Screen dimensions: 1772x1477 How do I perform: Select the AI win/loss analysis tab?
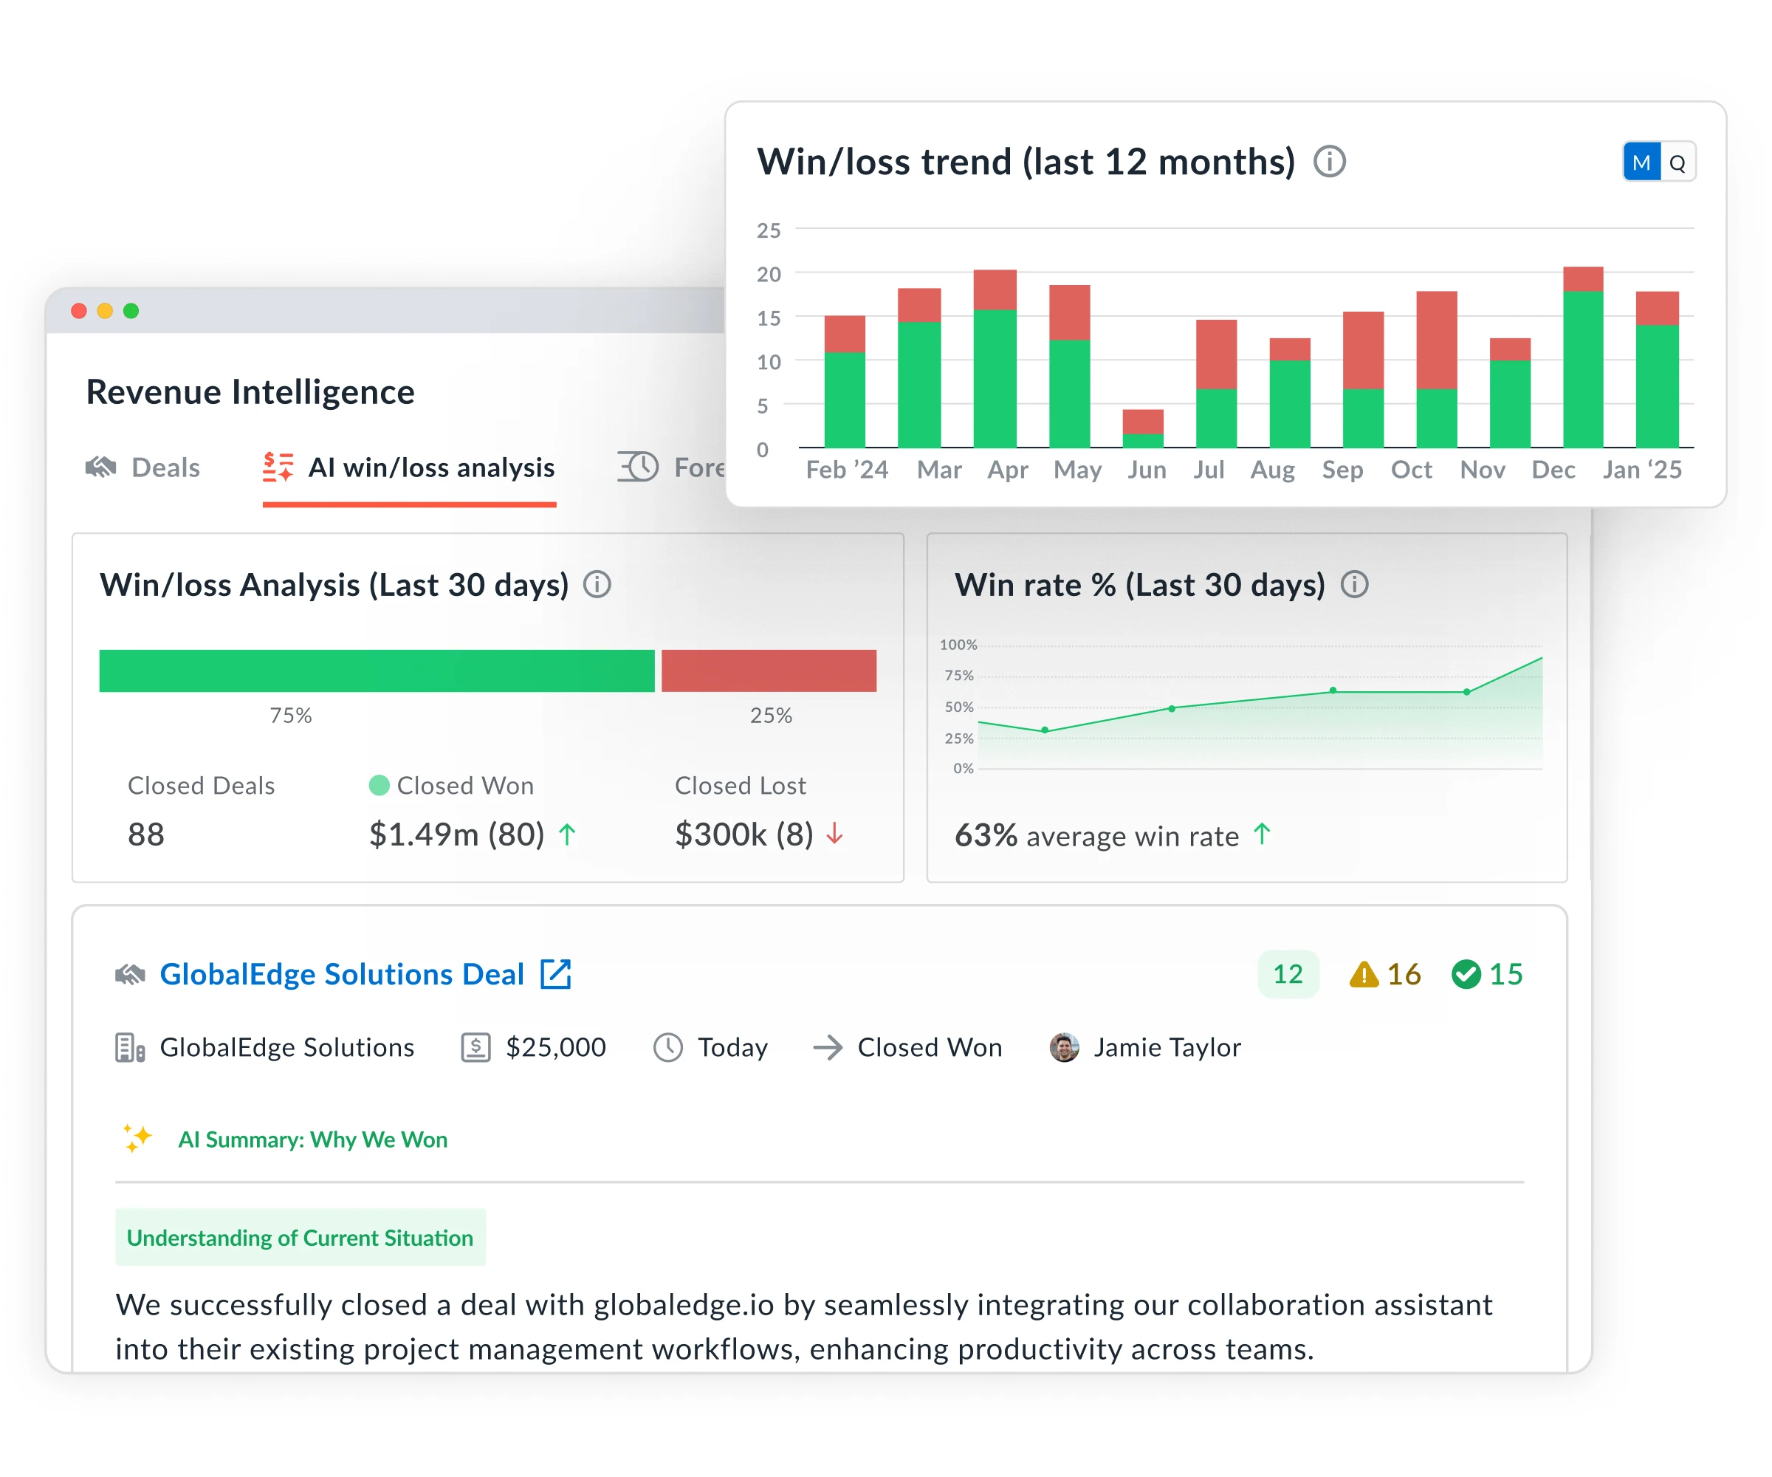pos(408,467)
